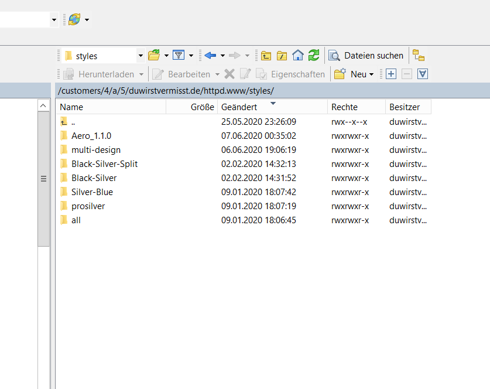
Task: Click the open directory folder icon
Action: (x=154, y=55)
